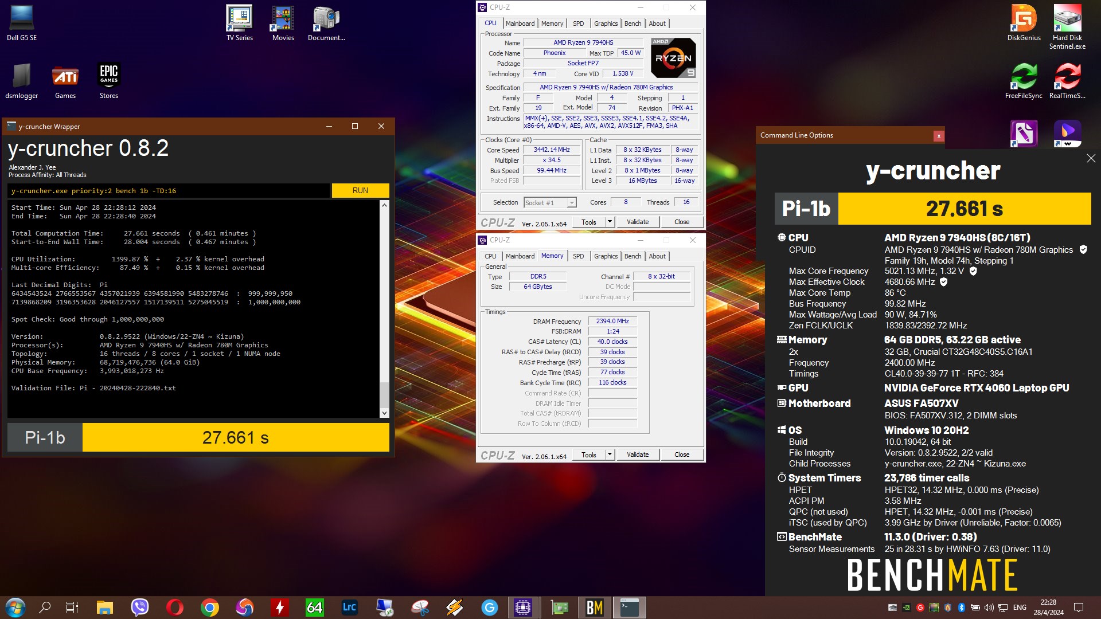The image size is (1101, 619).
Task: Open the Documents camcorder desktop shortcut
Action: click(x=326, y=23)
